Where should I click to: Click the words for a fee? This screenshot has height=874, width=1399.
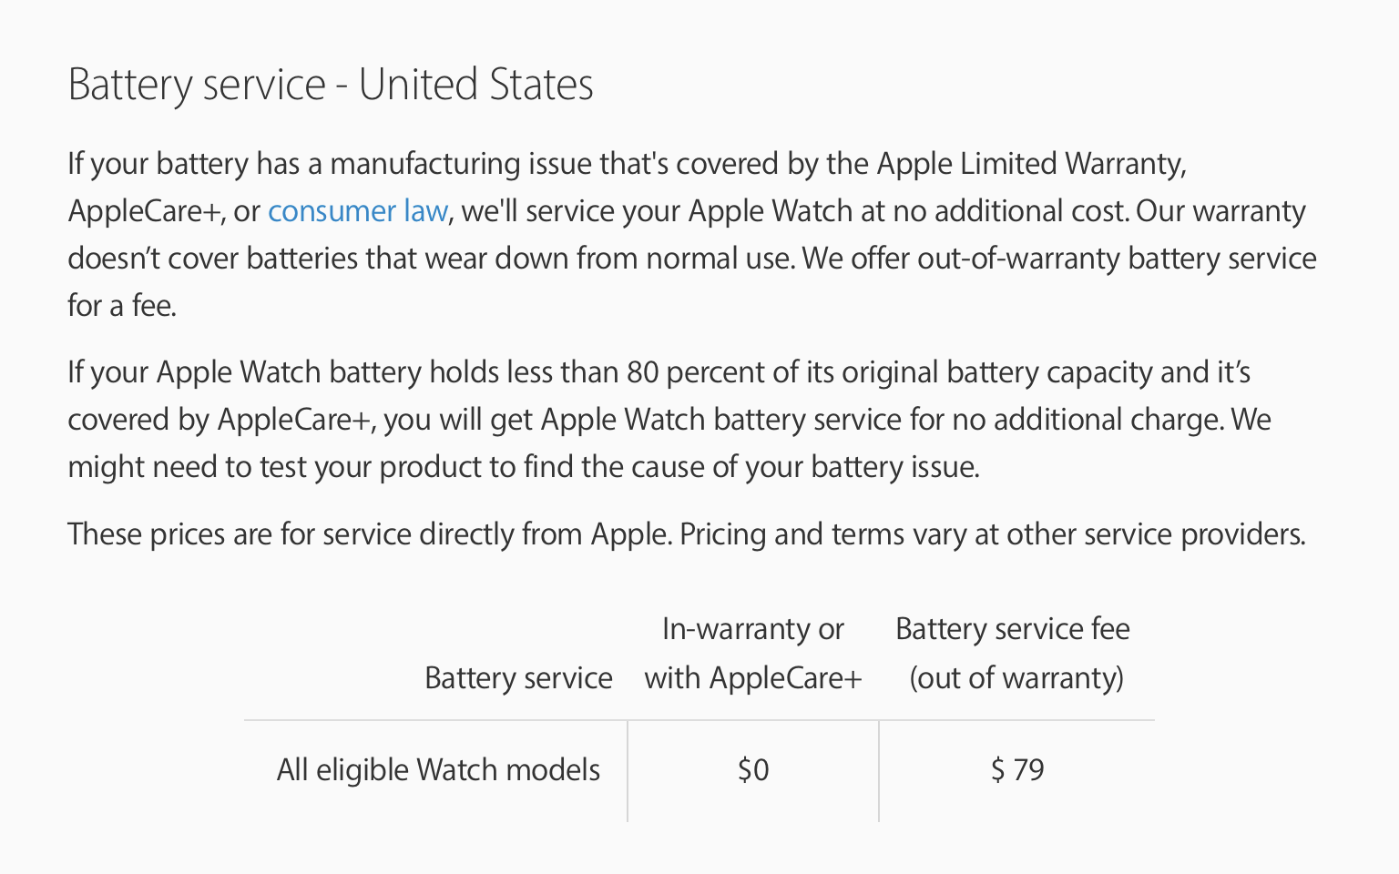coord(121,306)
